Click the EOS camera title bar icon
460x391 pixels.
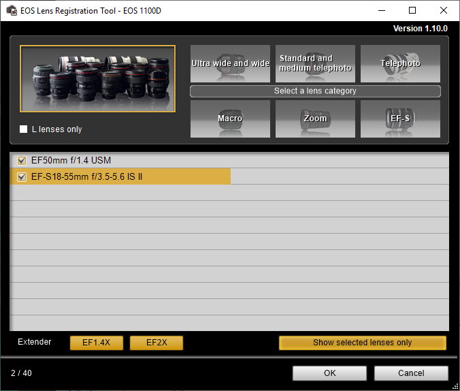[12, 11]
